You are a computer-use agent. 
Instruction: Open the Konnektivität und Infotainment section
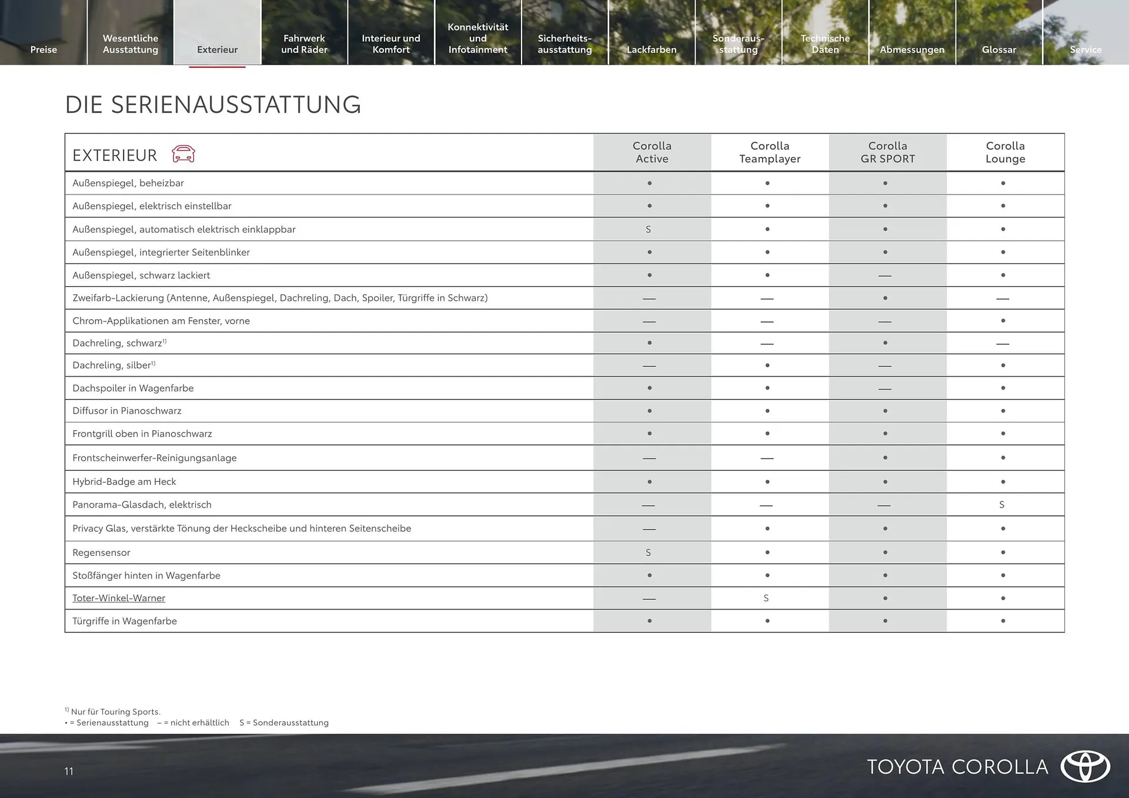pos(478,38)
